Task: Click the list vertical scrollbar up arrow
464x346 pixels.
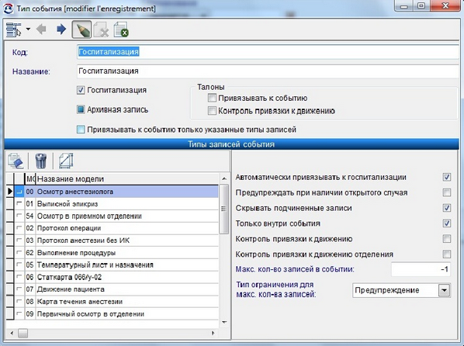Action: [x=224, y=178]
